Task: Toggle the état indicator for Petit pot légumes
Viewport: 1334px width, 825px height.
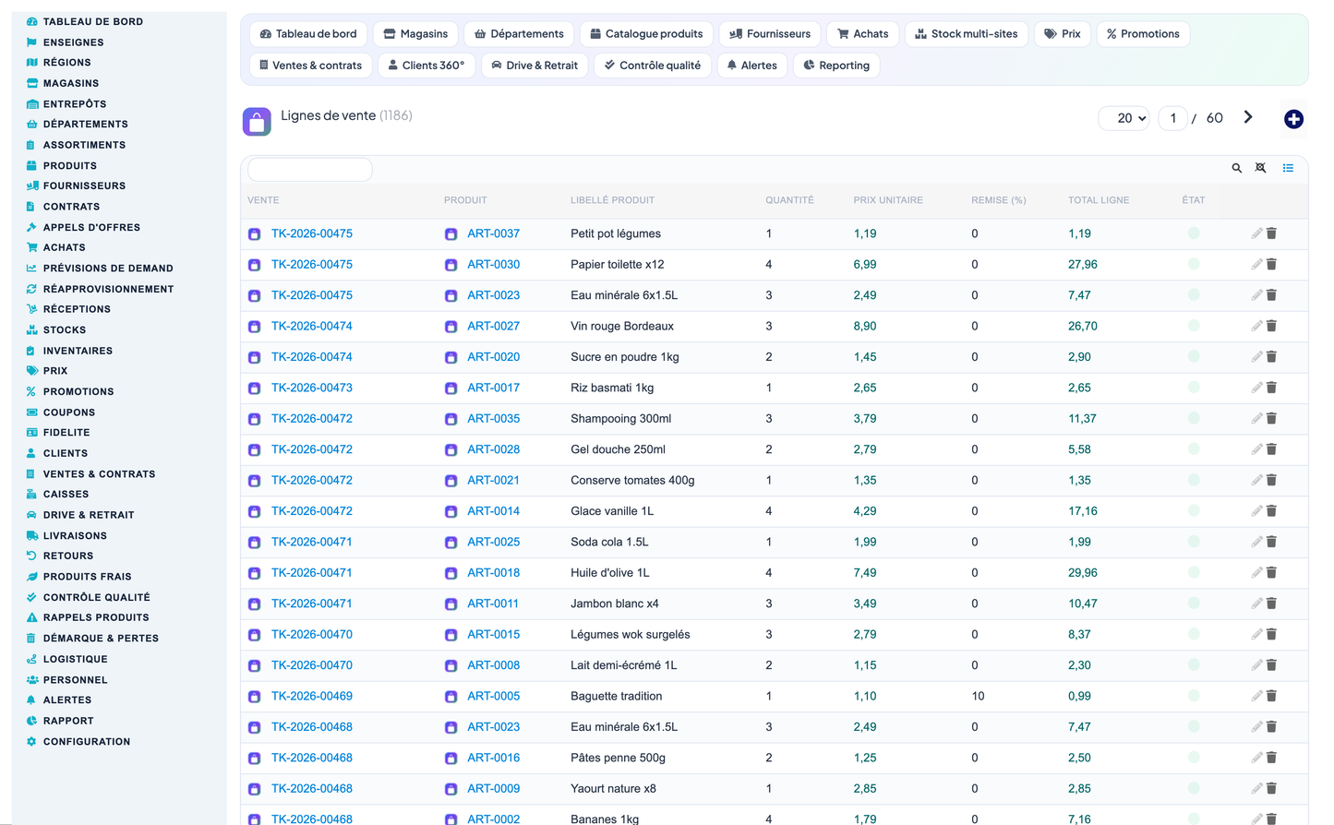Action: click(1194, 233)
